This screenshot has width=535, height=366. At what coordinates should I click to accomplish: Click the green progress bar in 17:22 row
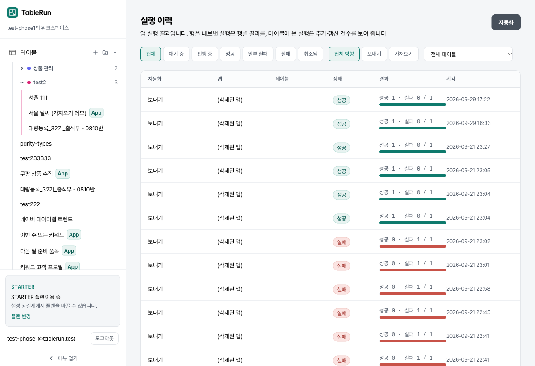(x=413, y=104)
